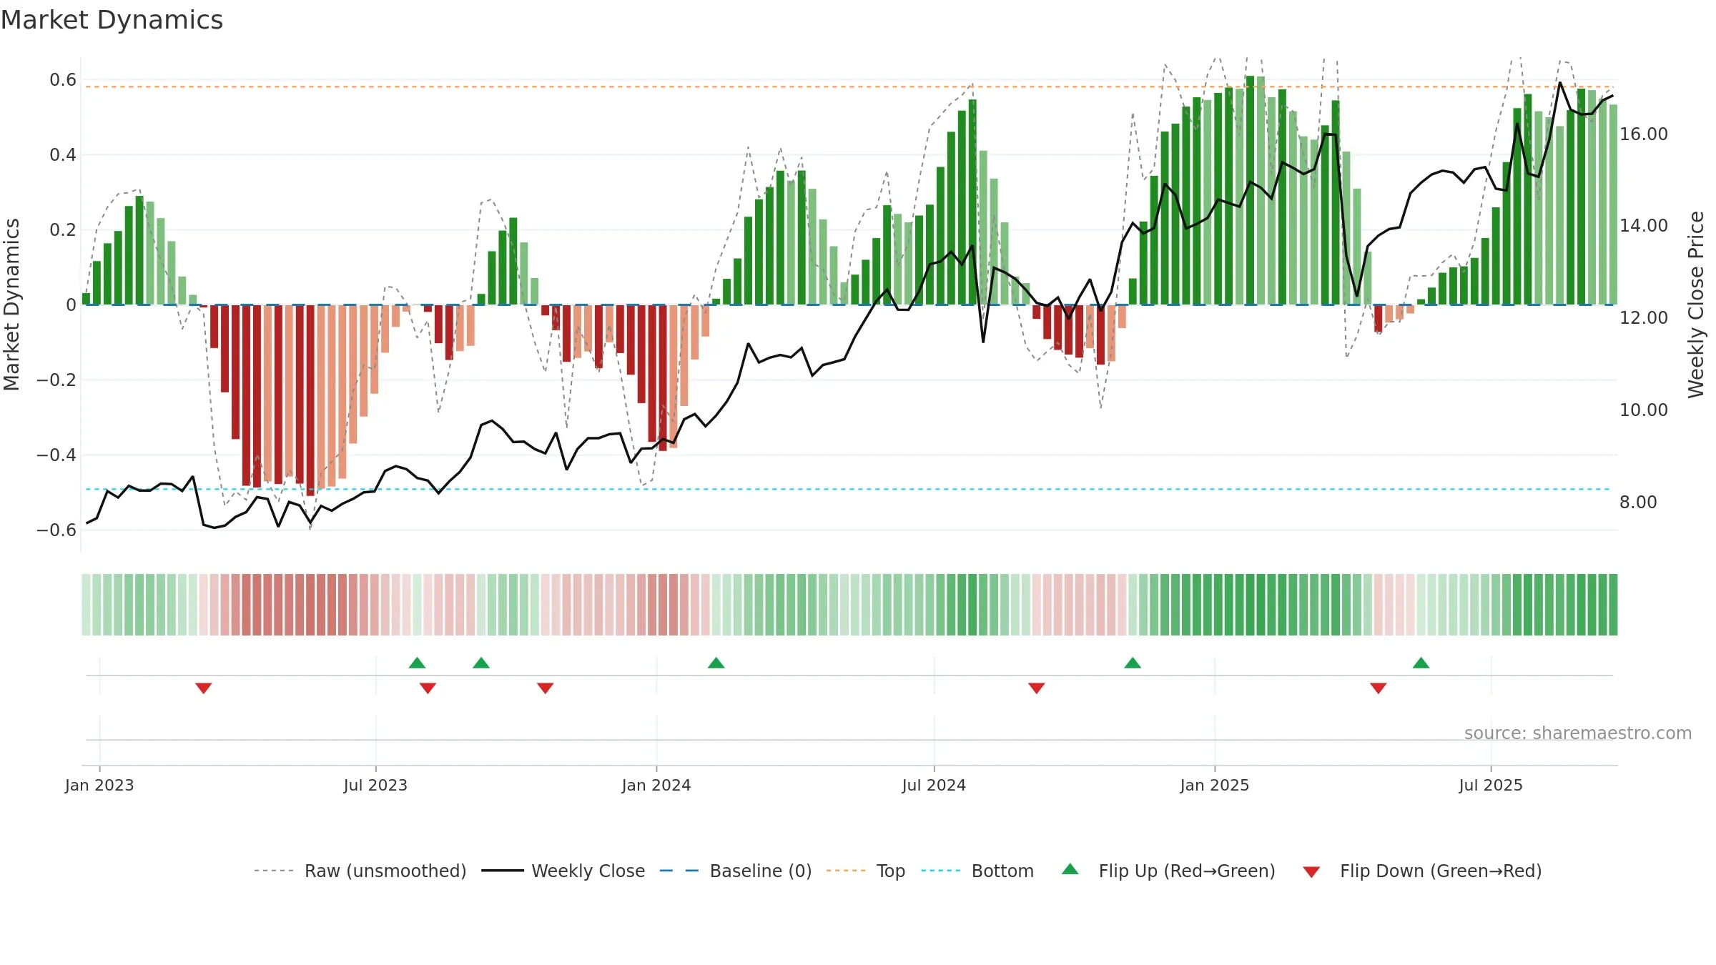The image size is (1716, 965).
Task: Select the green flip-up marker just after Jul 2023
Action: coord(417,663)
